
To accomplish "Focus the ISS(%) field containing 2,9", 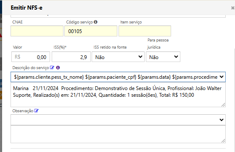I will click(71, 57).
